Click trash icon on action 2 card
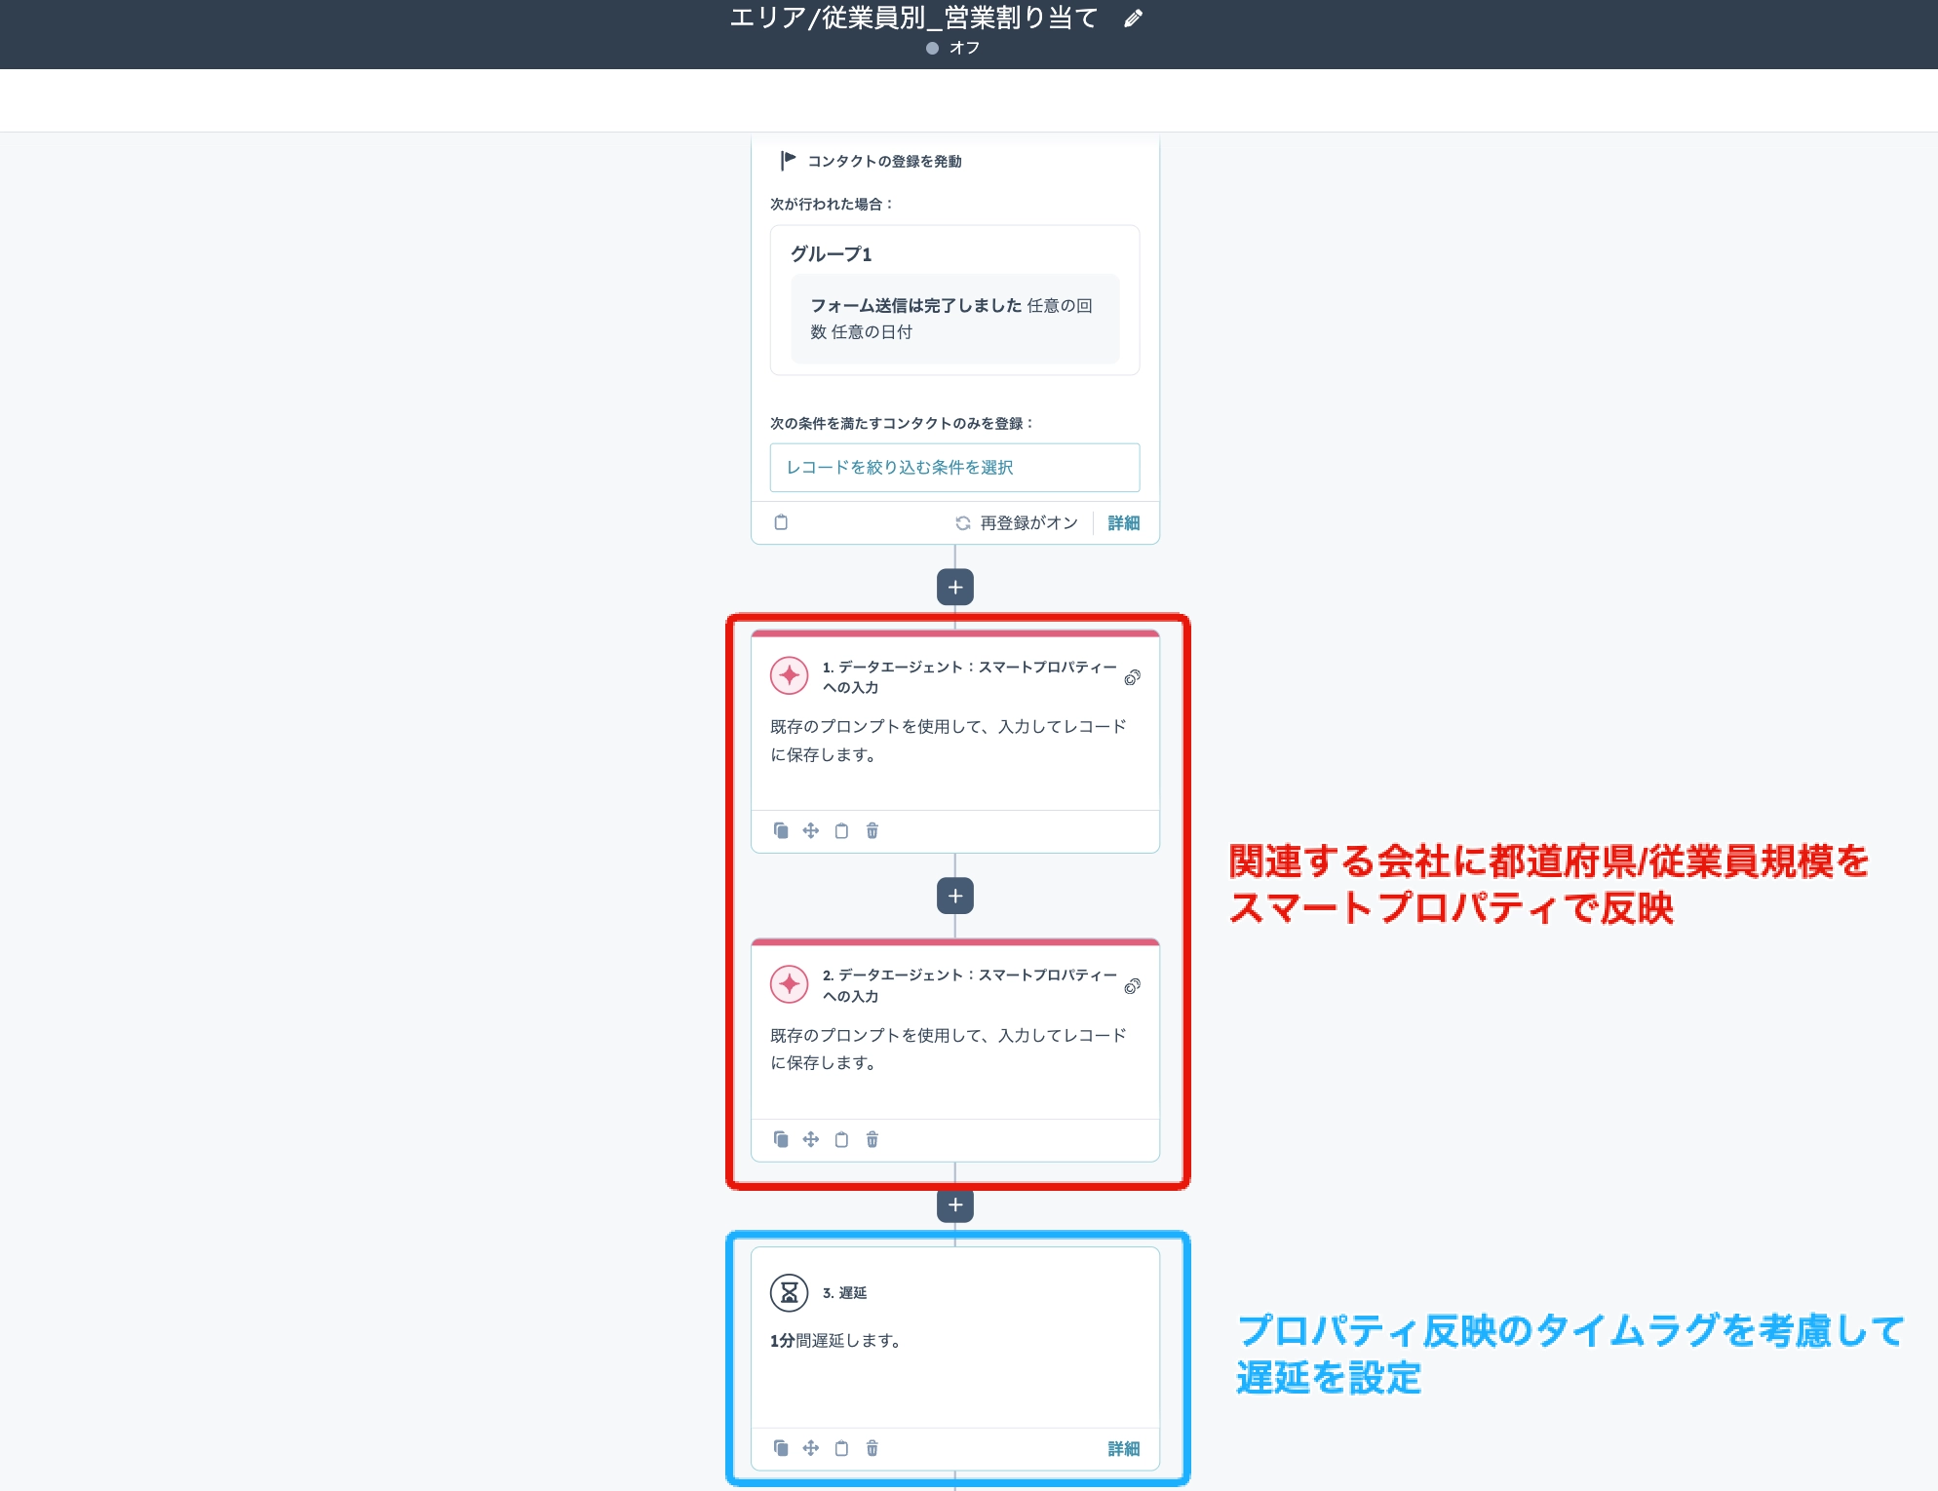 pyautogui.click(x=872, y=1139)
